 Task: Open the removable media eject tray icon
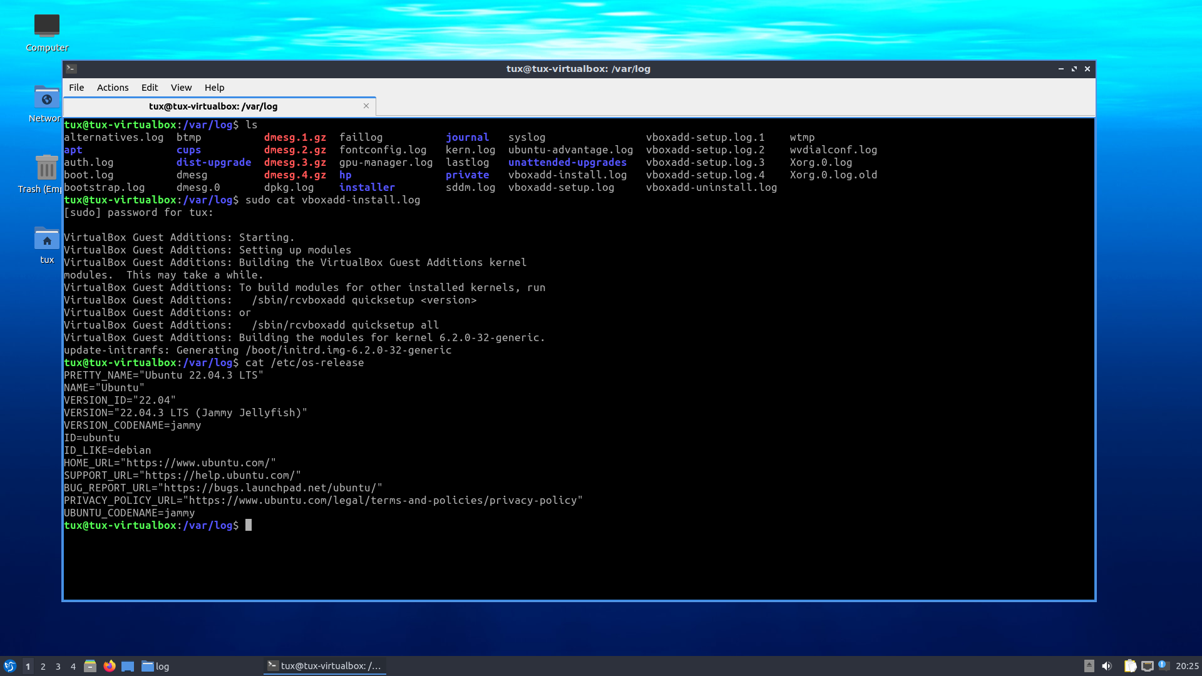click(1089, 666)
